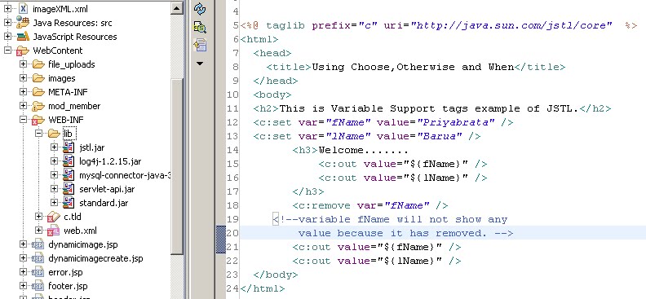Click the second icon in the vertical toolbar
Viewport: 646px width, 299px height.
200,27
